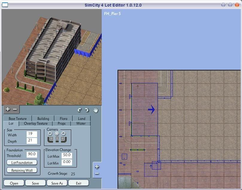242x190 pixels.
Task: Open a lot file with Open button
Action: click(x=14, y=183)
